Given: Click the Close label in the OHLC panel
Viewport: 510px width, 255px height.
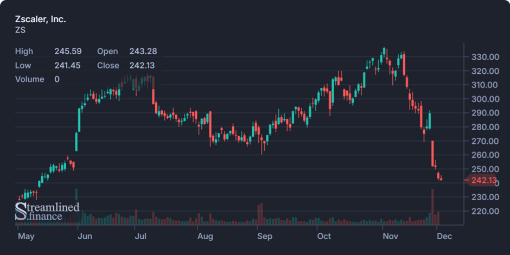Looking at the screenshot, I should (108, 65).
